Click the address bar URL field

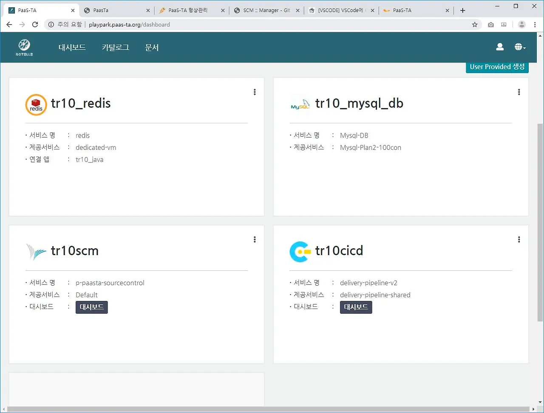click(x=276, y=25)
